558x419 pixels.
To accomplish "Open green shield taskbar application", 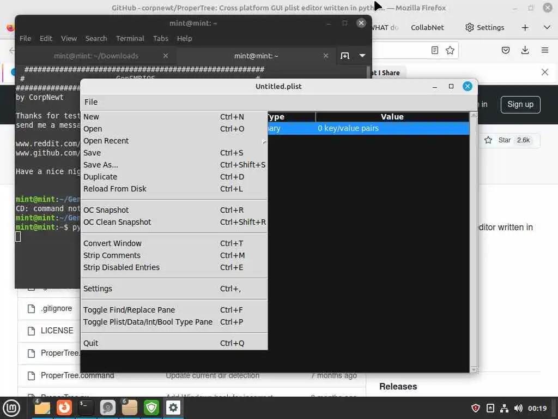I will 151,408.
